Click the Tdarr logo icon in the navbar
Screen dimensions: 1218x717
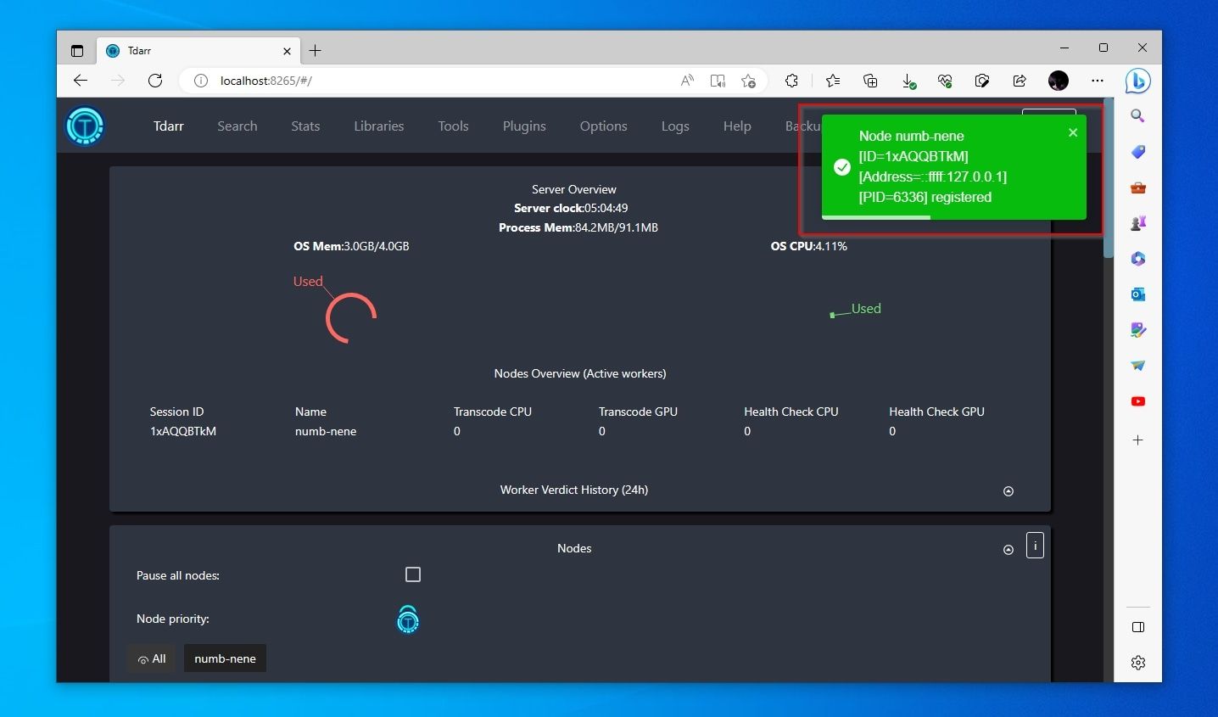[x=85, y=126]
